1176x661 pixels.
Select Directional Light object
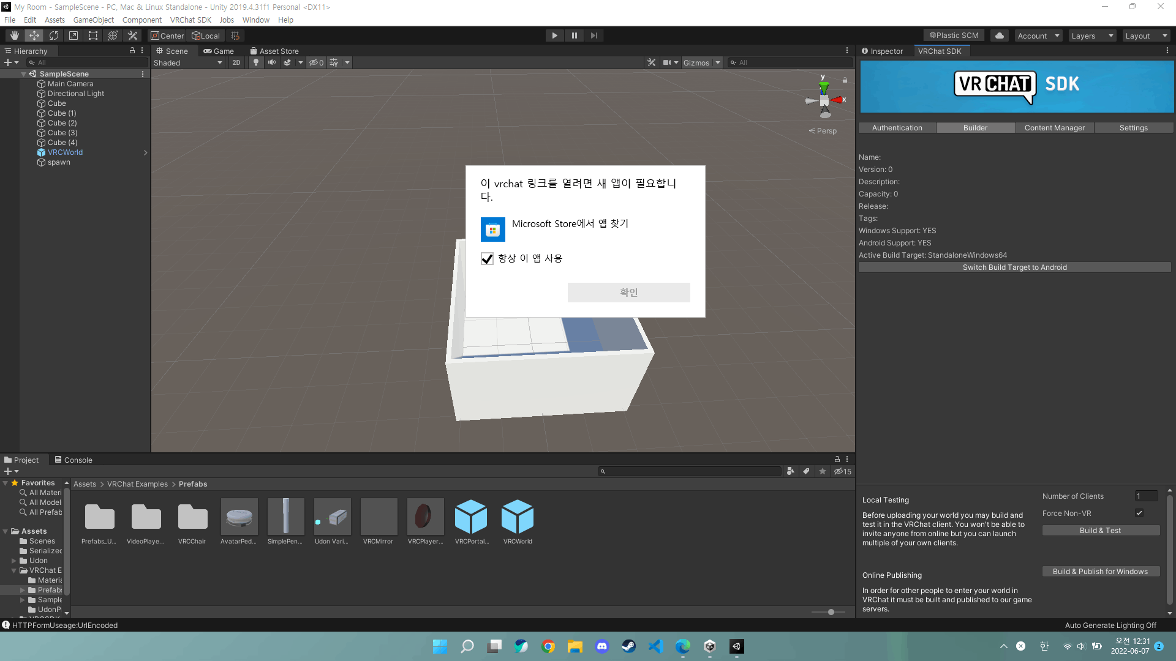pos(76,94)
